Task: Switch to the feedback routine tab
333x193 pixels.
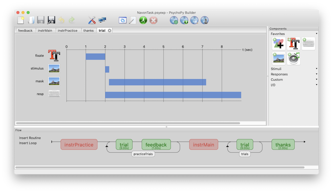Action: [x=25, y=31]
